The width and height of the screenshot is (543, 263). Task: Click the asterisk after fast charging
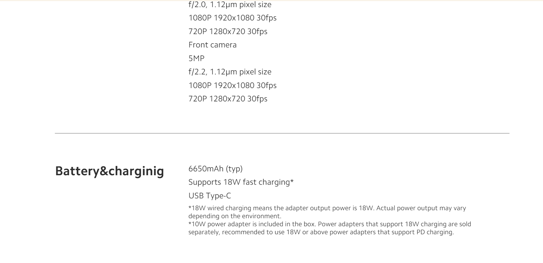(292, 181)
